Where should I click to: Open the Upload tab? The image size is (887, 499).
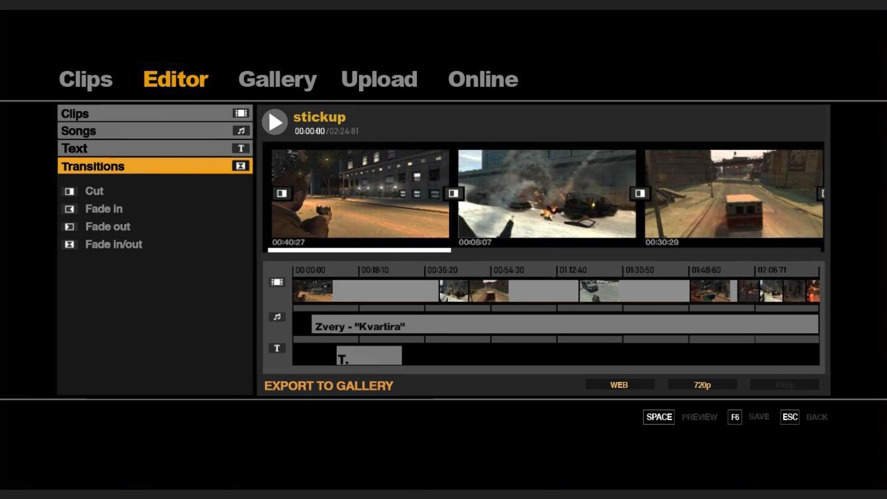379,79
